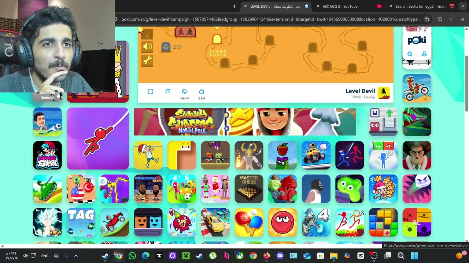Open a new browser tab
469x263 pixels.
[x=234, y=6]
